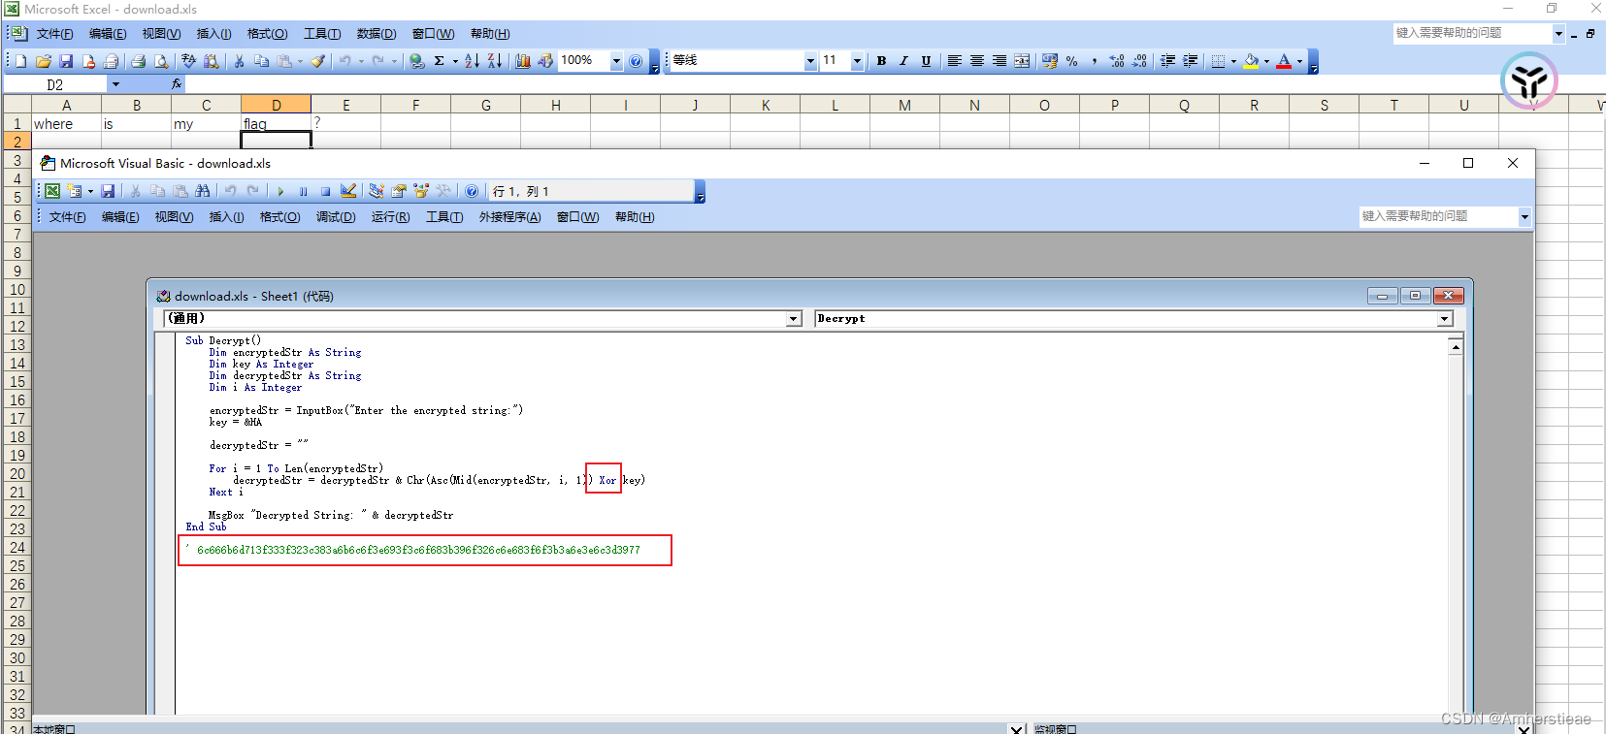Image resolution: width=1606 pixels, height=734 pixels.
Task: Click Cut scissors icon in Excel toolbar
Action: tap(239, 61)
